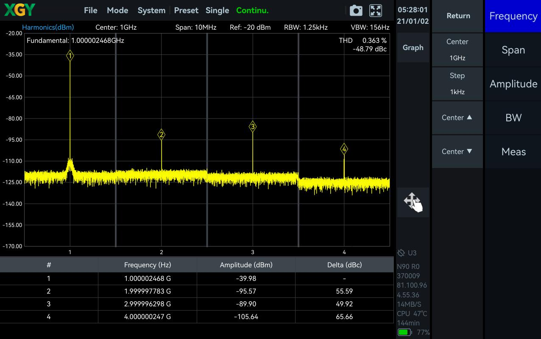This screenshot has width=541, height=339.
Task: Select the BW tab
Action: (513, 118)
